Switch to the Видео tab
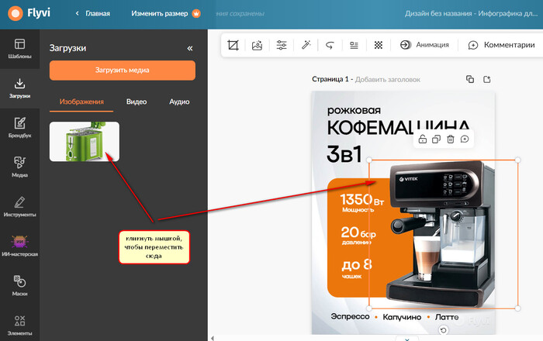Viewport: 543px width, 341px height. 137,102
